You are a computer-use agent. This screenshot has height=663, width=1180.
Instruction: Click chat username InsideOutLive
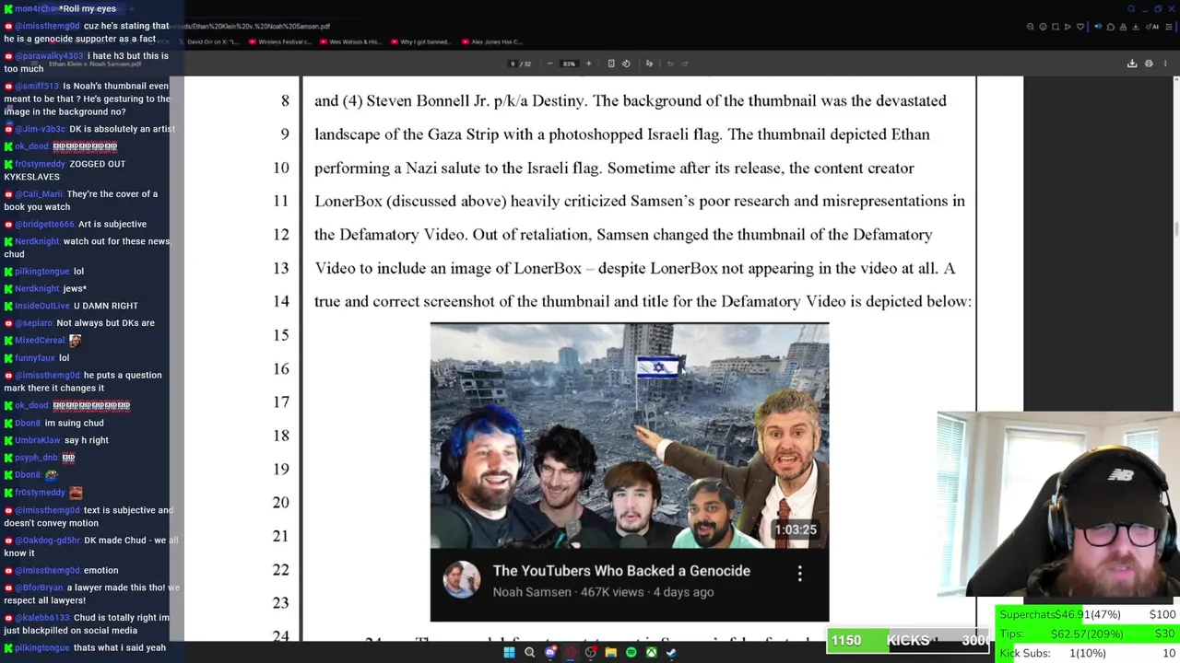coord(42,306)
